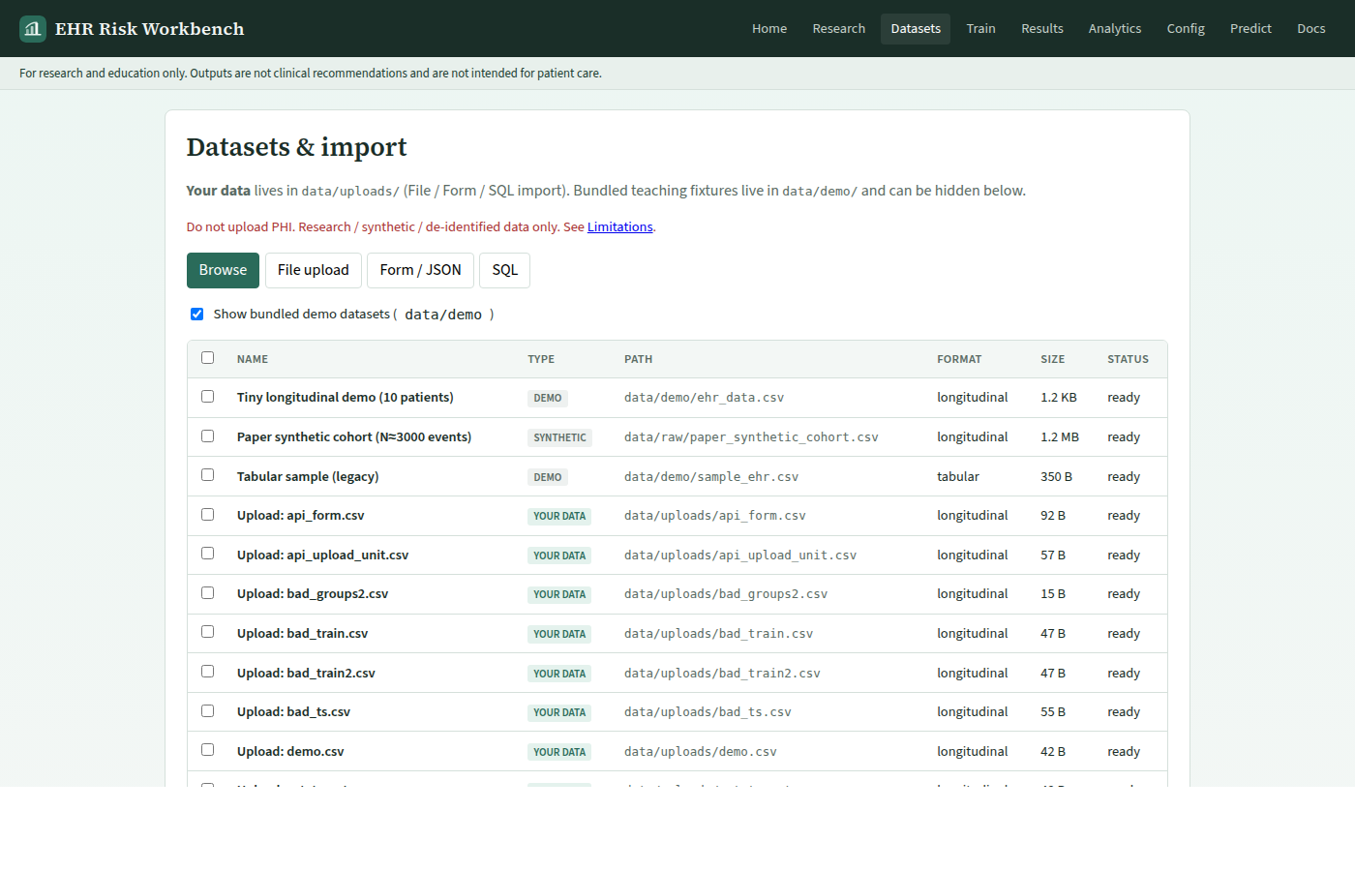Image resolution: width=1355 pixels, height=871 pixels.
Task: Go to the Predict page
Action: click(x=1250, y=29)
